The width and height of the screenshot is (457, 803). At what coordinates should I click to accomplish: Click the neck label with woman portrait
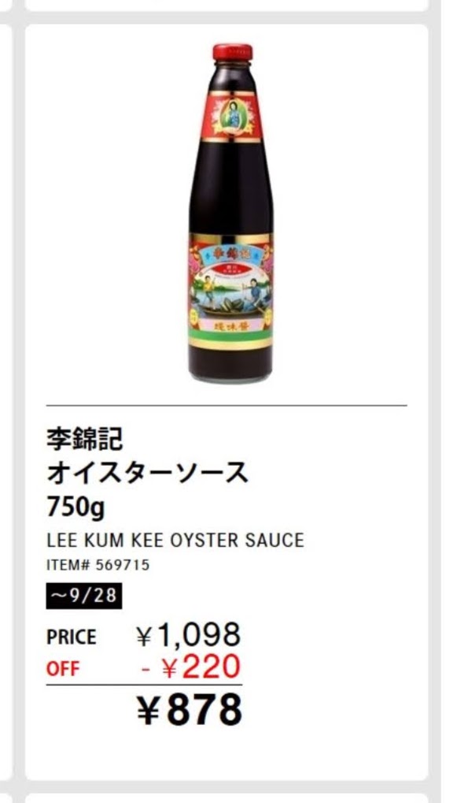point(231,117)
